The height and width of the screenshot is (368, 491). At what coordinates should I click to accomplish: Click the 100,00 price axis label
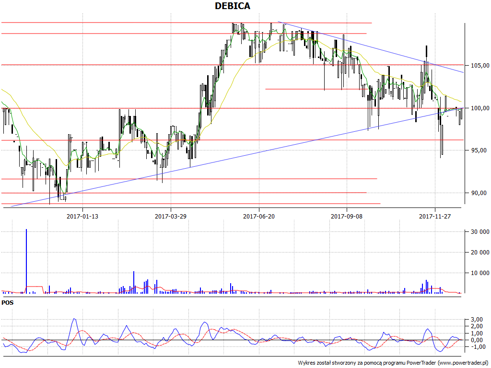[x=479, y=108]
